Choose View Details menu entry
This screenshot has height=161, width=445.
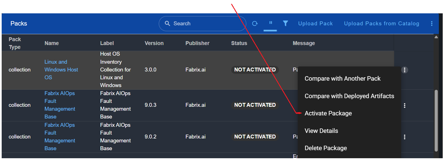pos(321,131)
